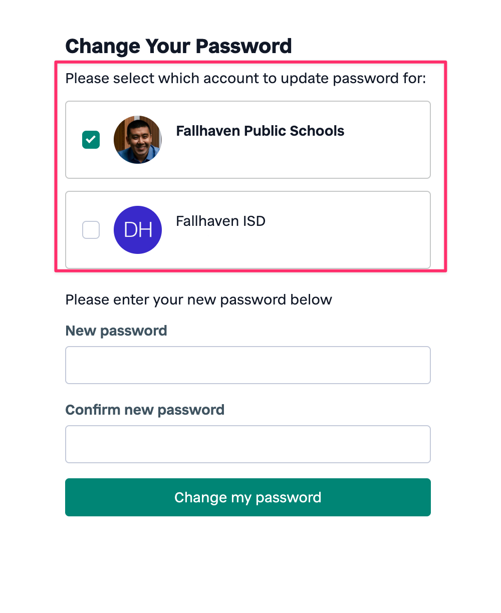
Task: Click the Fallhaven Public Schools profile photo
Action: [138, 140]
